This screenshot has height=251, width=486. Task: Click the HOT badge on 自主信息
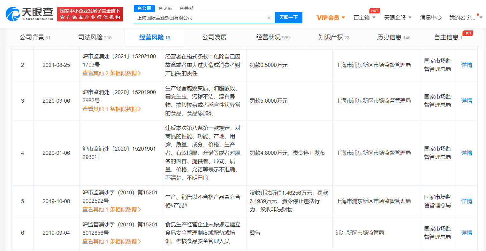click(468, 33)
